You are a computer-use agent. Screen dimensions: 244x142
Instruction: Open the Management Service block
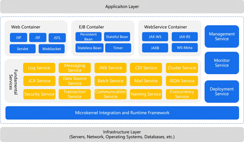(222, 36)
